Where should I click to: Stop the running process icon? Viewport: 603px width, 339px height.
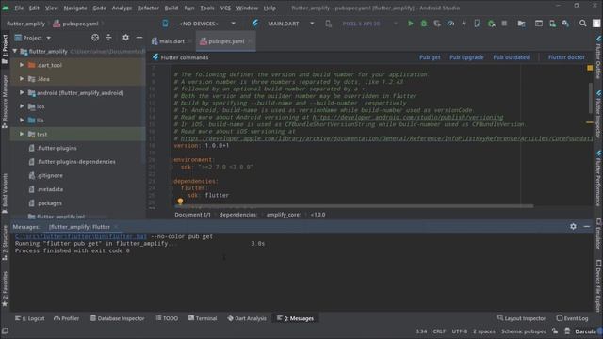point(504,24)
